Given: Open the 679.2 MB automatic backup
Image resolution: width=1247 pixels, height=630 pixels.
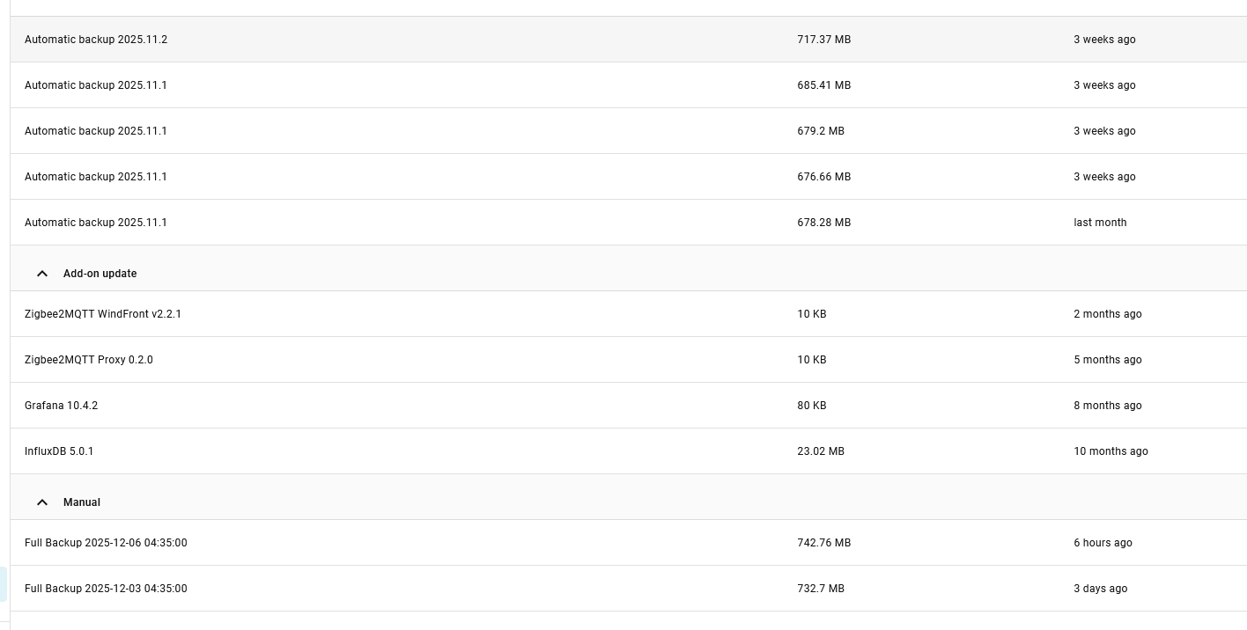Looking at the screenshot, I should pyautogui.click(x=96, y=131).
